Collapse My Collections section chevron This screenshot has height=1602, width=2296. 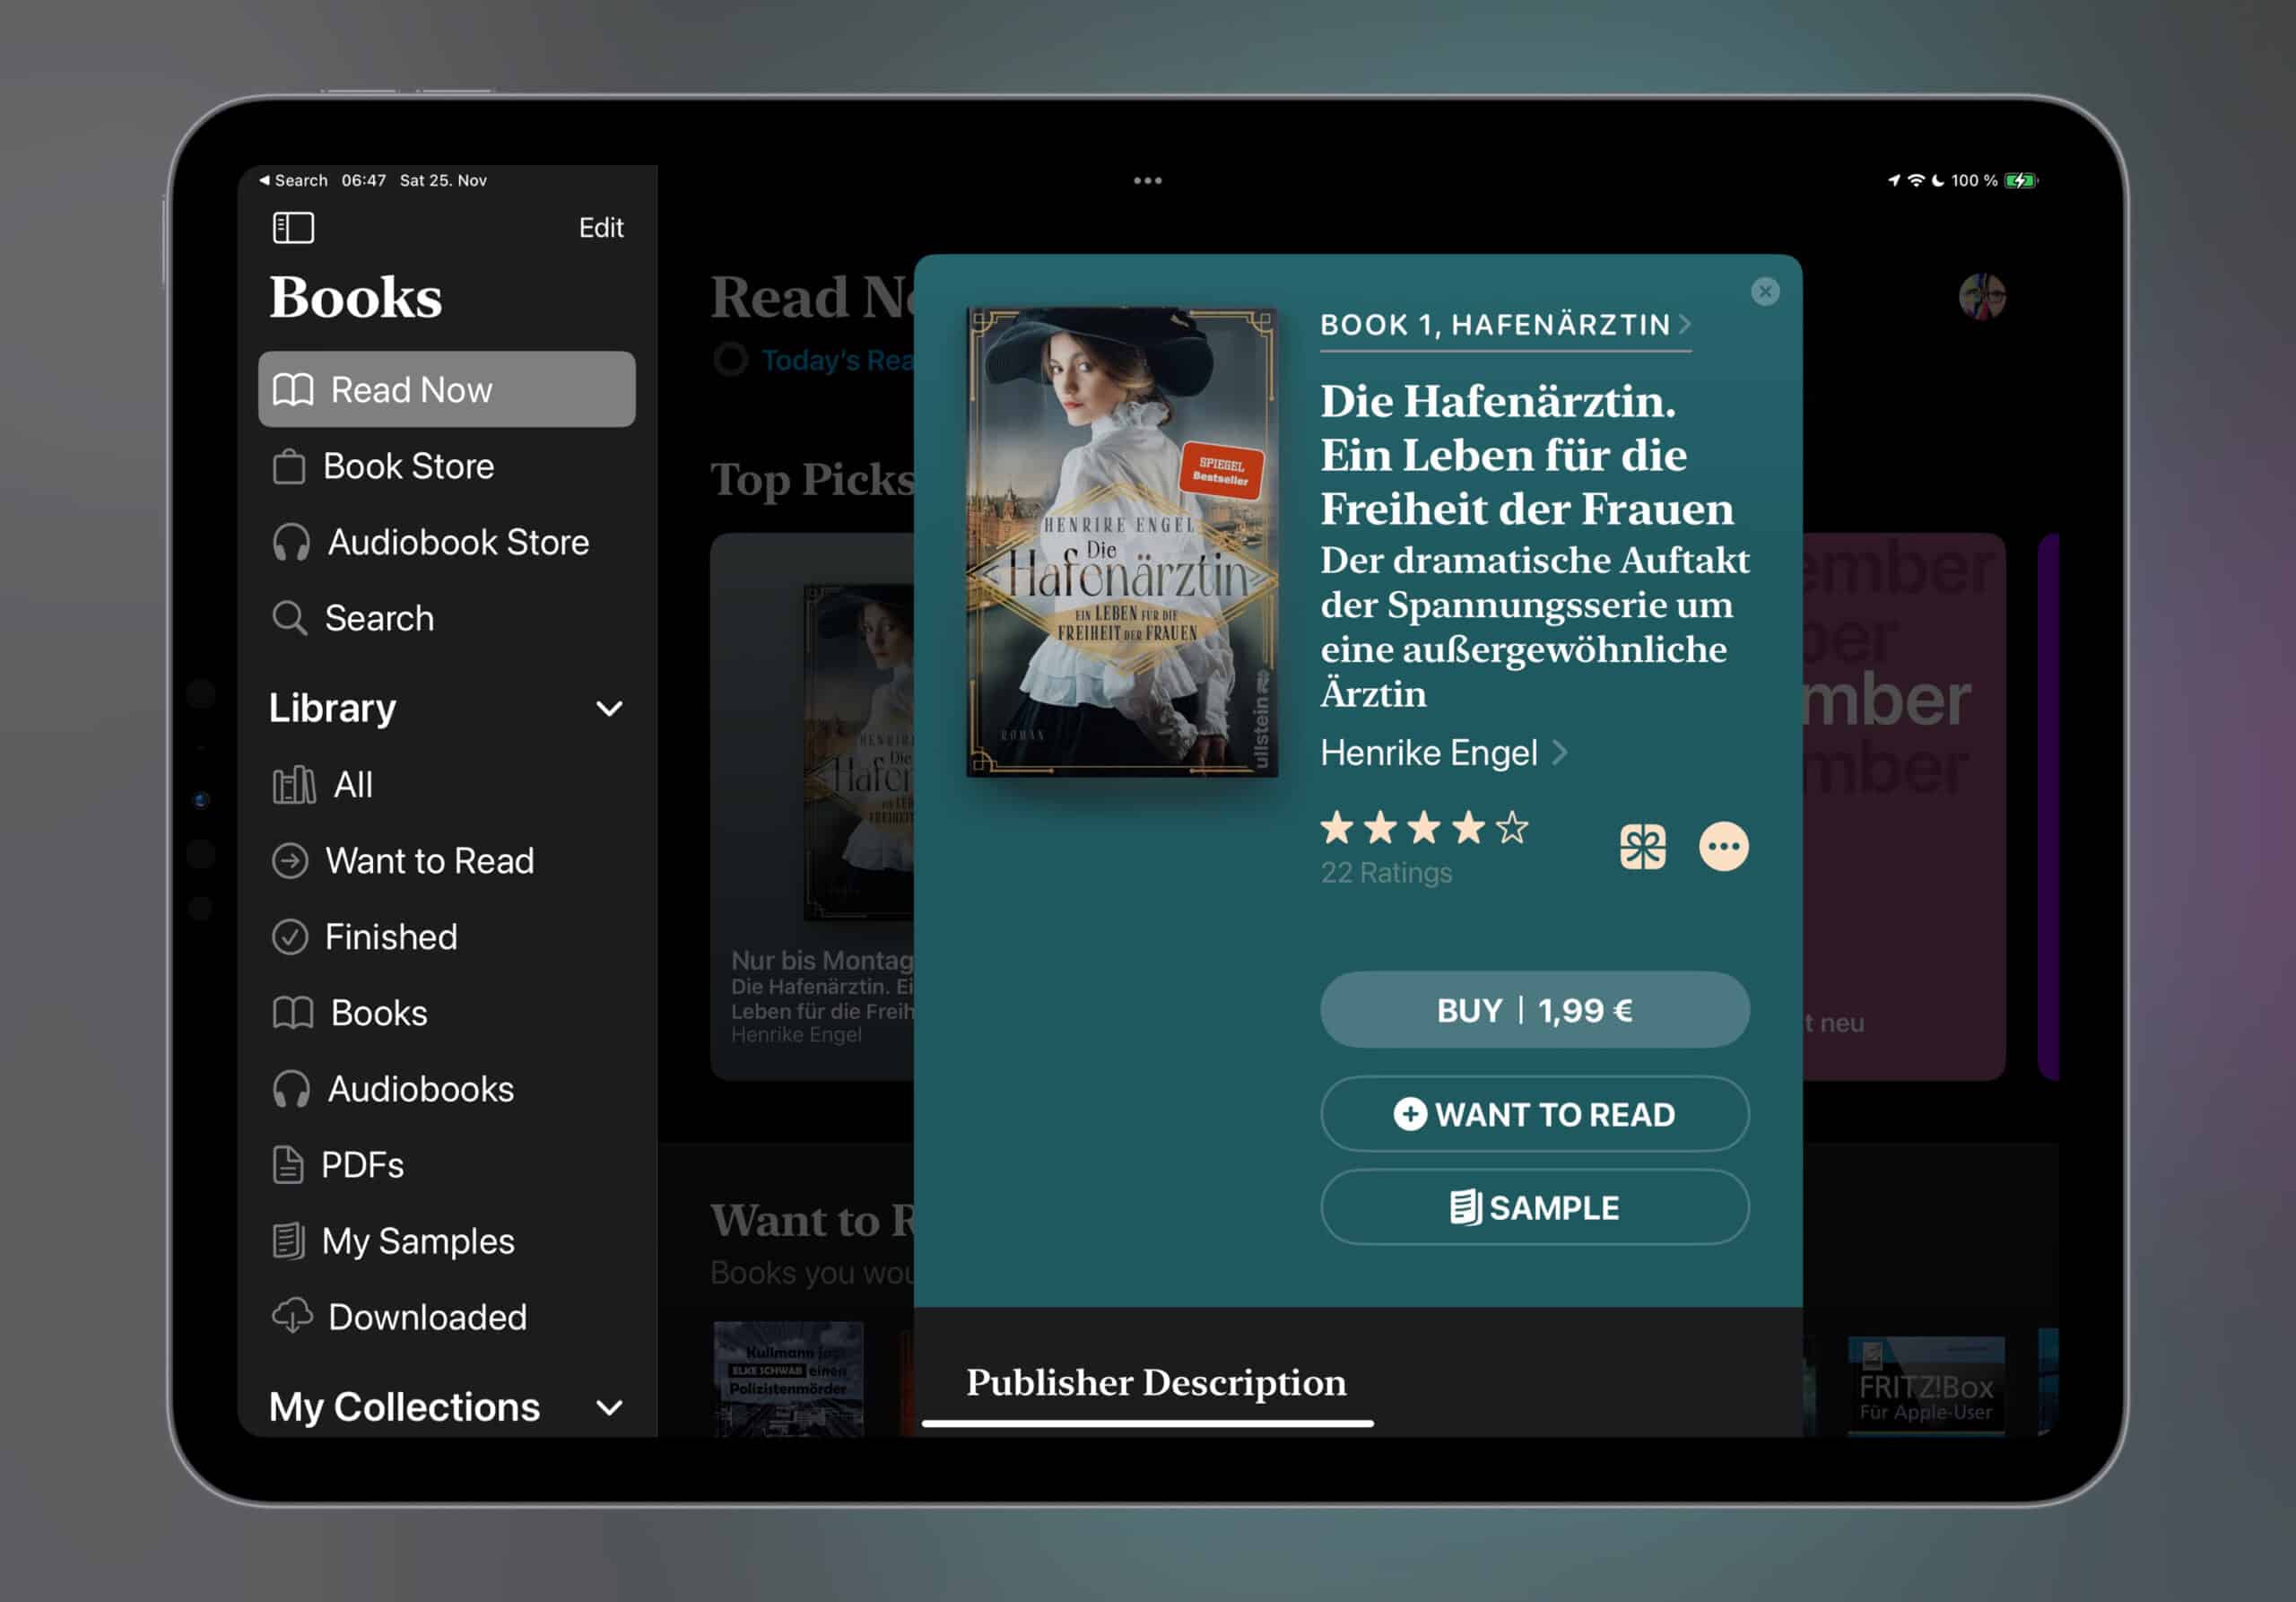click(609, 1408)
